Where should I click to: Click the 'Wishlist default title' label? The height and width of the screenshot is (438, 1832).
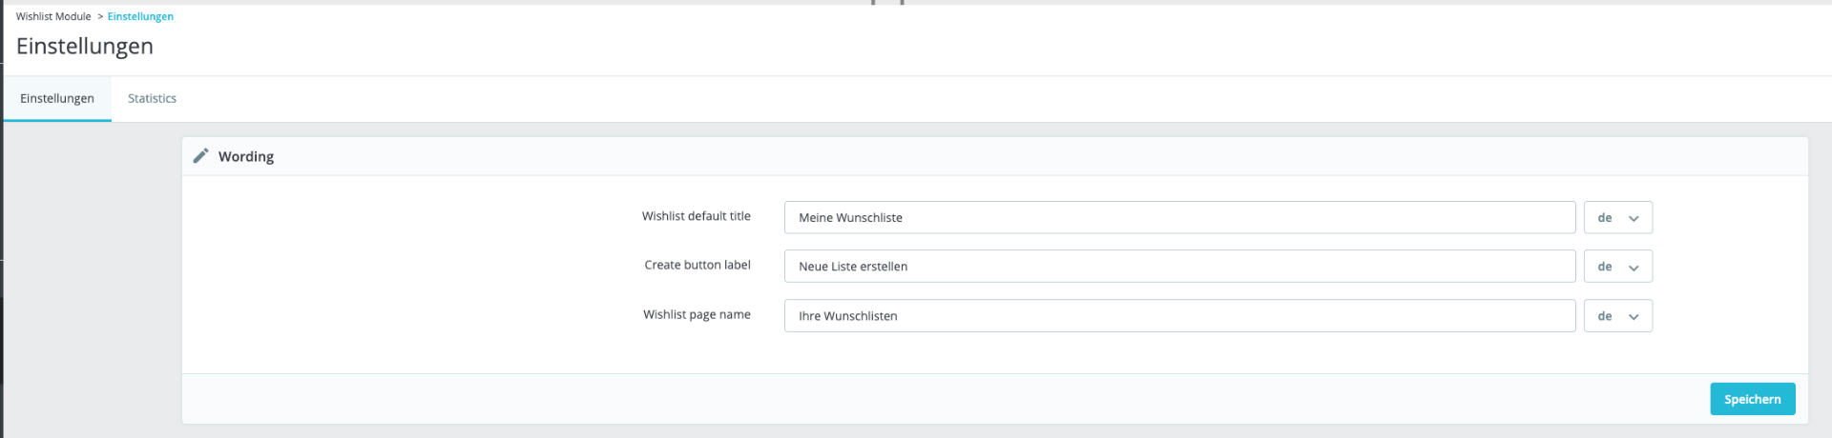pyautogui.click(x=696, y=216)
